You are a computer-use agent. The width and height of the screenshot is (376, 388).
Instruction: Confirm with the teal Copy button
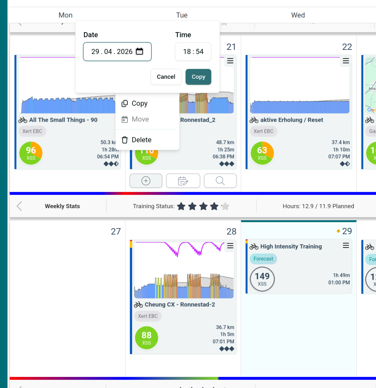[198, 77]
